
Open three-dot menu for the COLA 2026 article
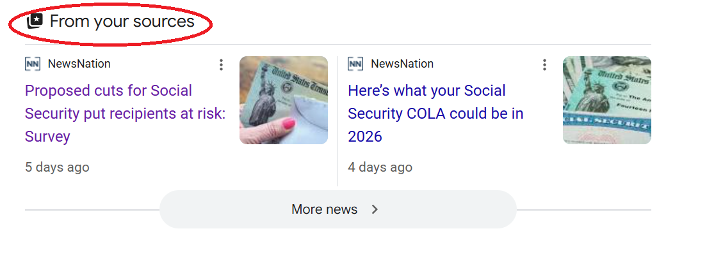click(544, 64)
